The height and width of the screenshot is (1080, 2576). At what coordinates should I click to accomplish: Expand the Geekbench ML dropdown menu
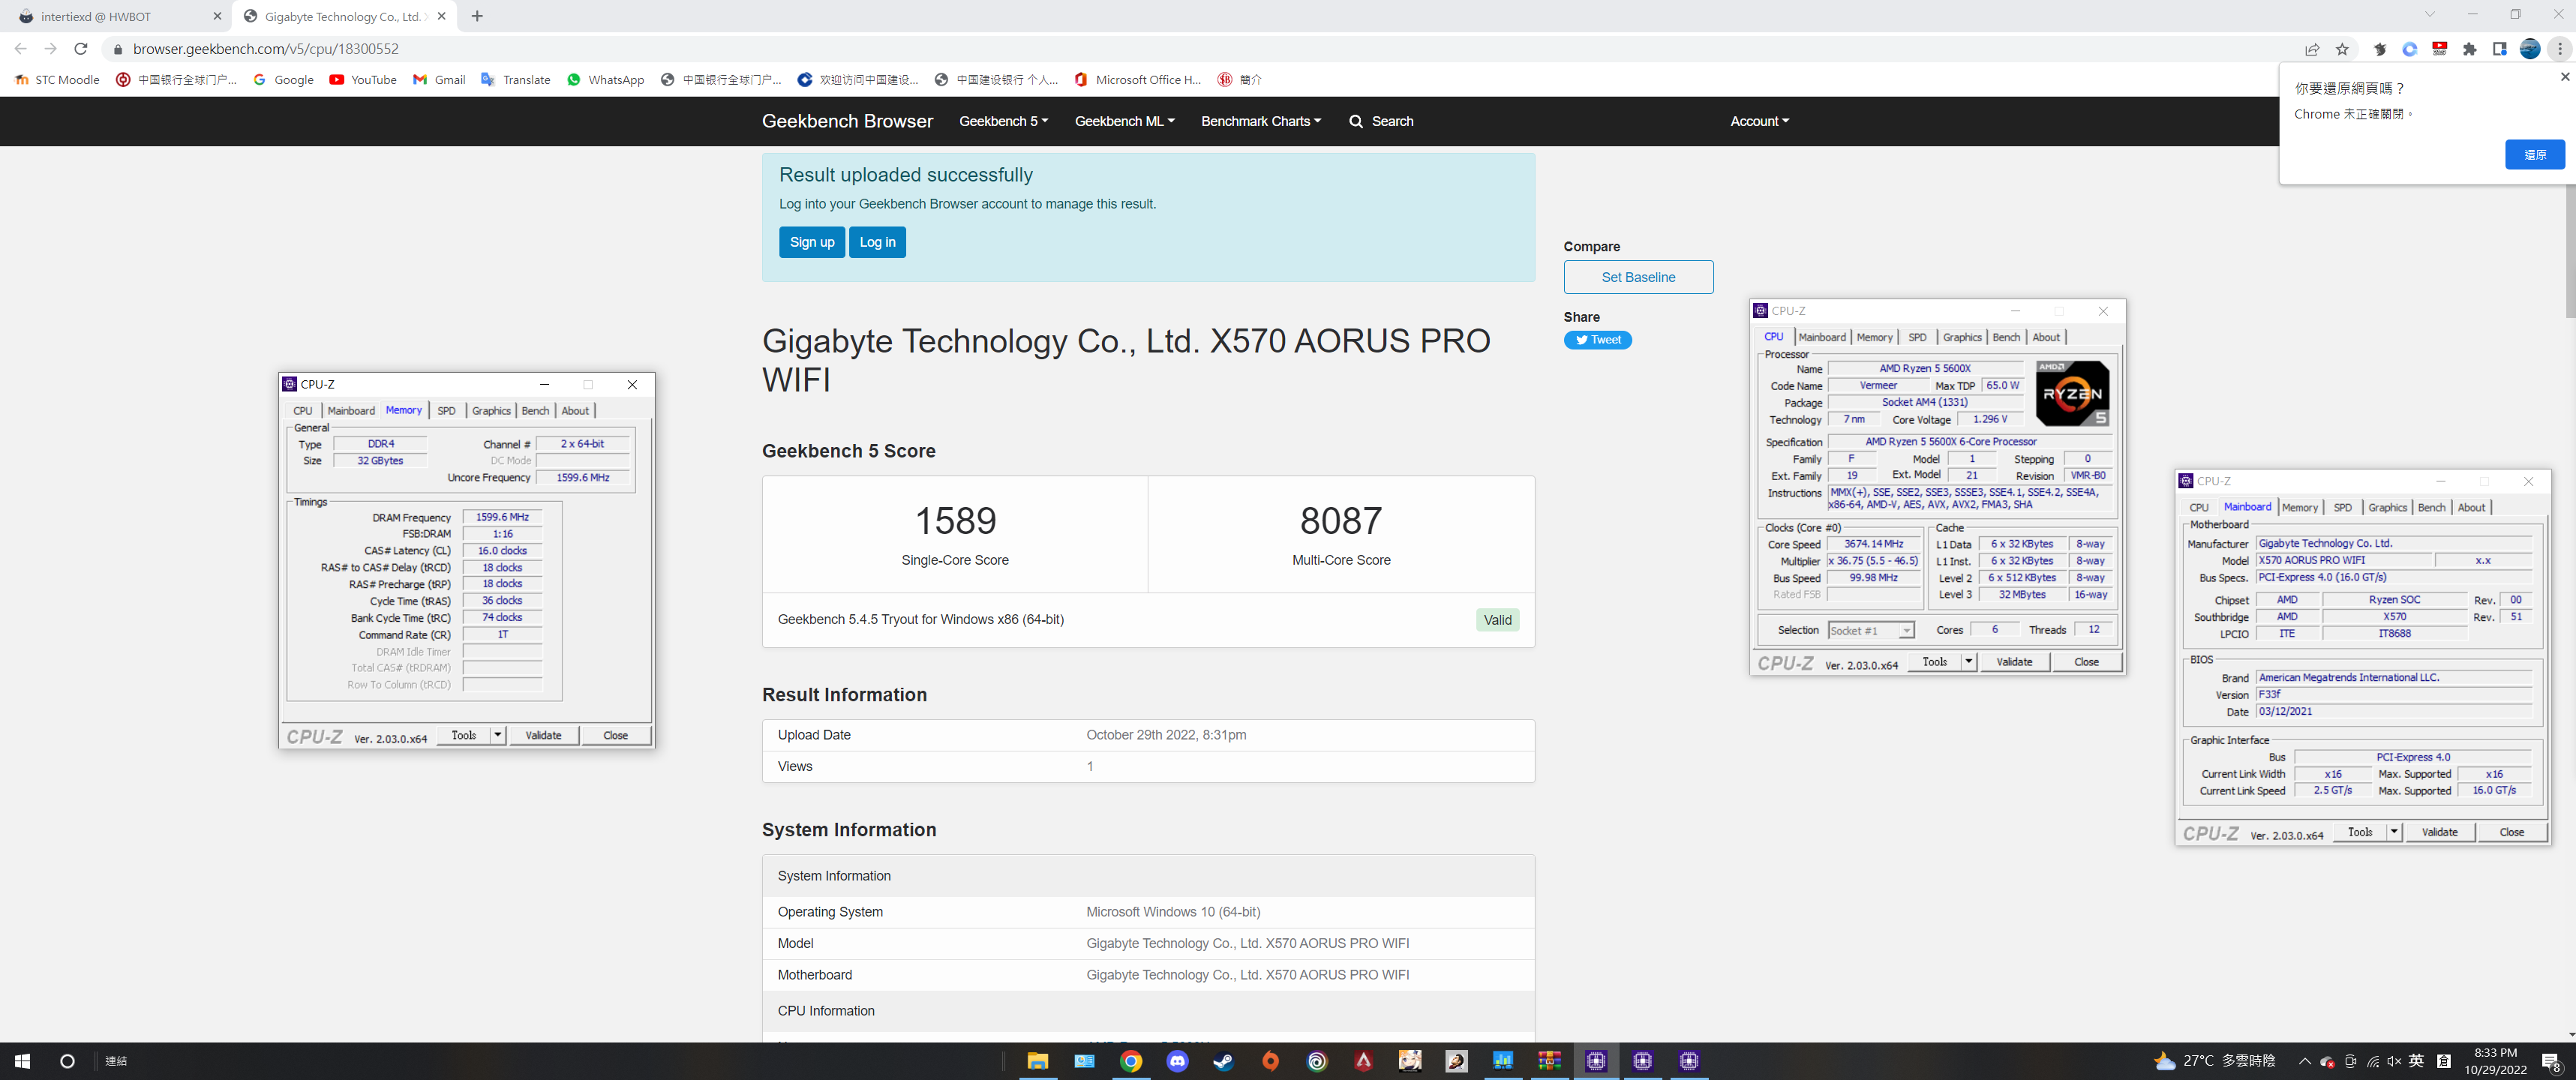1124,121
